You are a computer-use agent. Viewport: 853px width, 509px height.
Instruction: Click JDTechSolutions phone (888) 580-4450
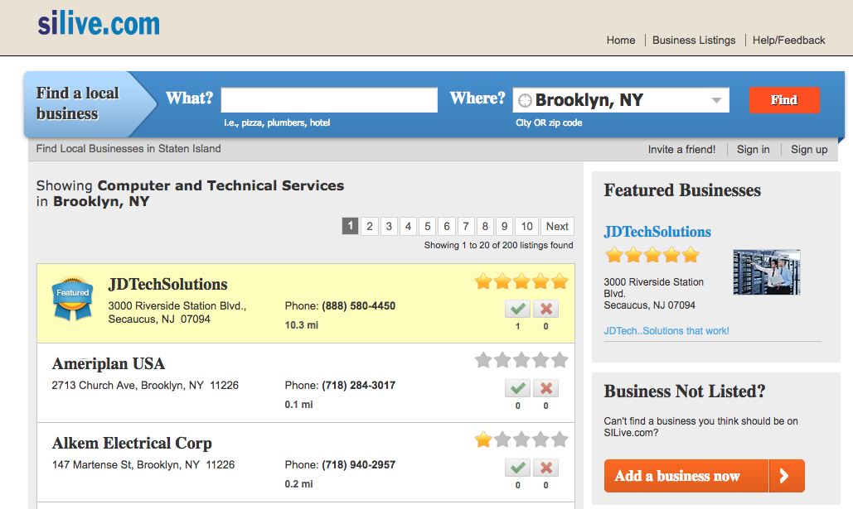[358, 306]
